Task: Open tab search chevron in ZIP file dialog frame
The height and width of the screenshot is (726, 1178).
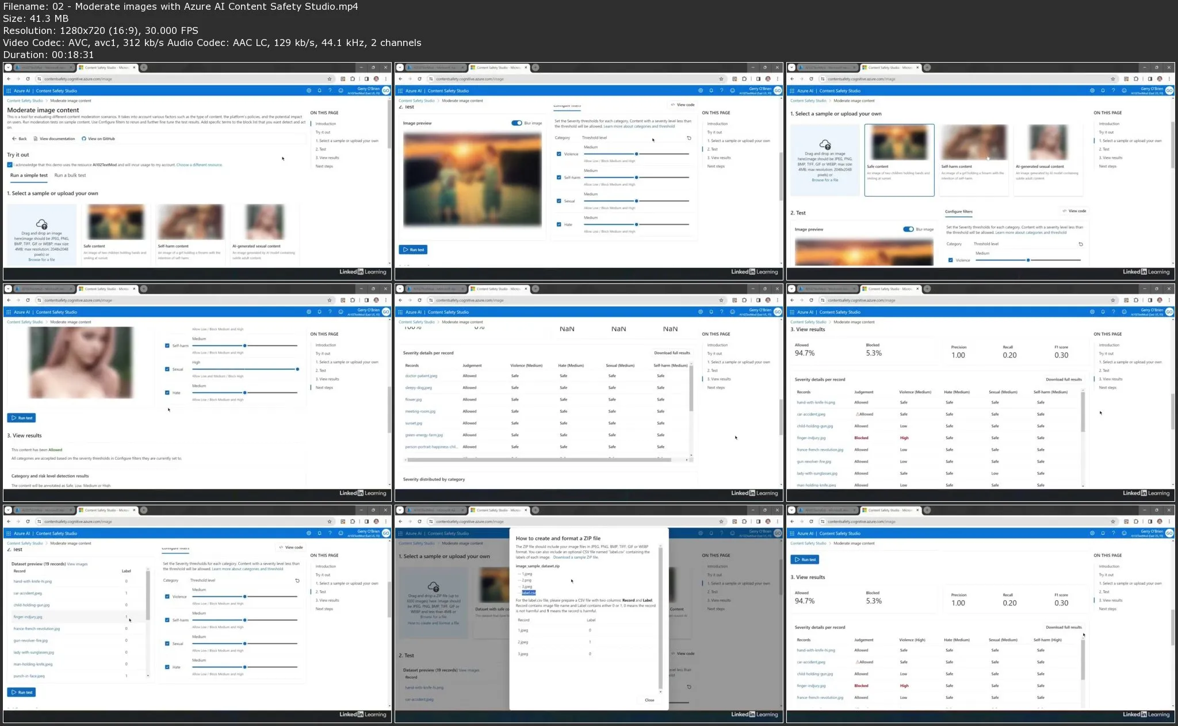Action: [400, 510]
